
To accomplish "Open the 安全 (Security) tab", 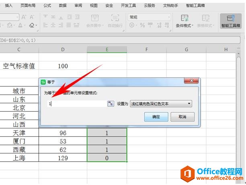I will [109, 6].
